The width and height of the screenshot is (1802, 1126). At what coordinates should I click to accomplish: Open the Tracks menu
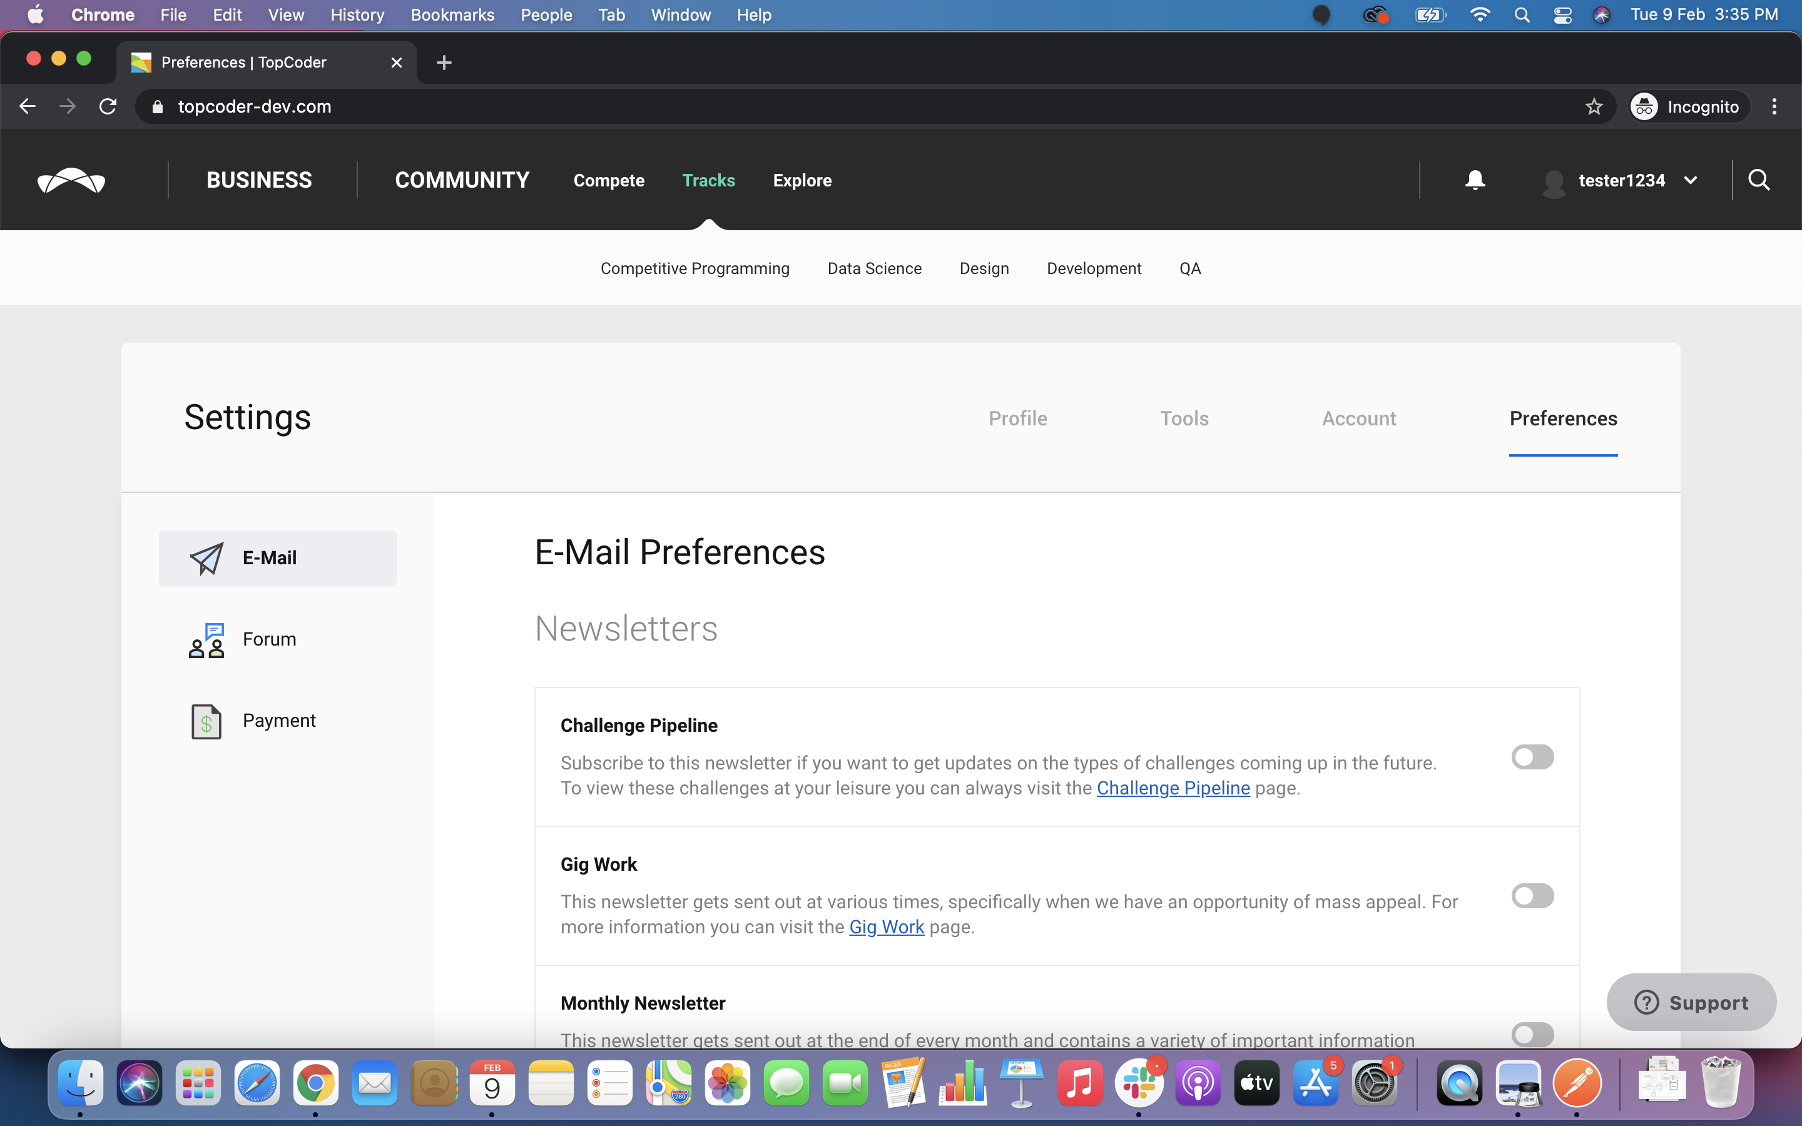coord(708,180)
